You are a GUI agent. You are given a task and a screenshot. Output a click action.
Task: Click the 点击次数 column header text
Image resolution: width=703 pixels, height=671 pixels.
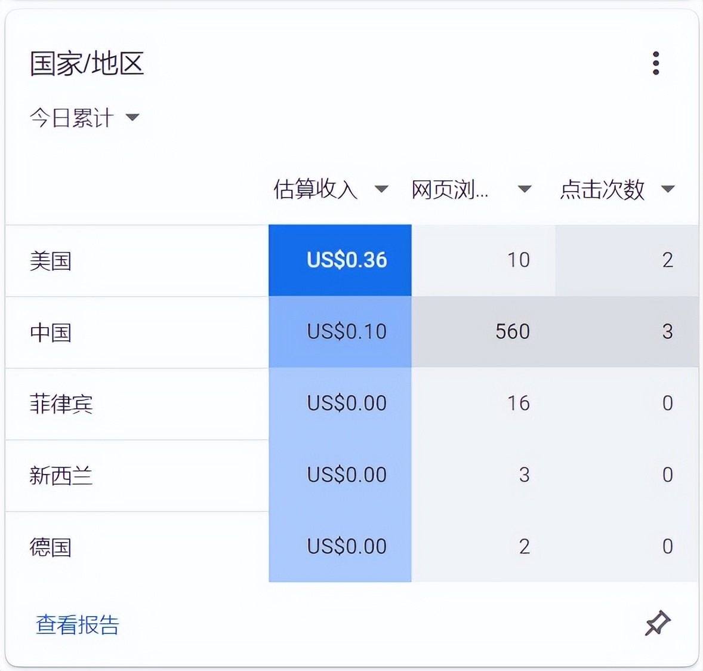pos(602,189)
